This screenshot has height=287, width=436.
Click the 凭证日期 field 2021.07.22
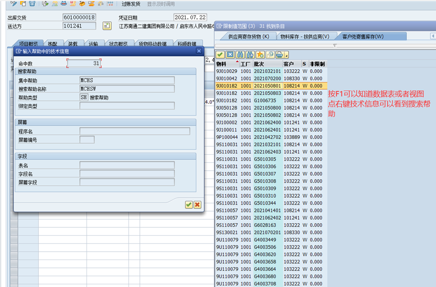[x=190, y=17]
